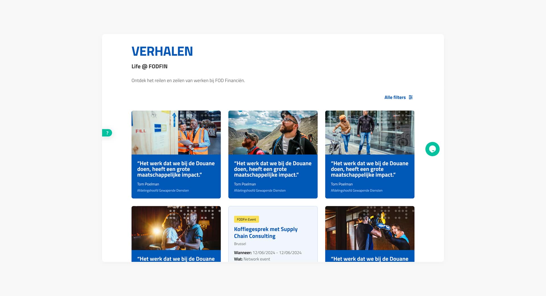The height and width of the screenshot is (296, 546).
Task: Open the Alle filters panel
Action: (x=398, y=97)
